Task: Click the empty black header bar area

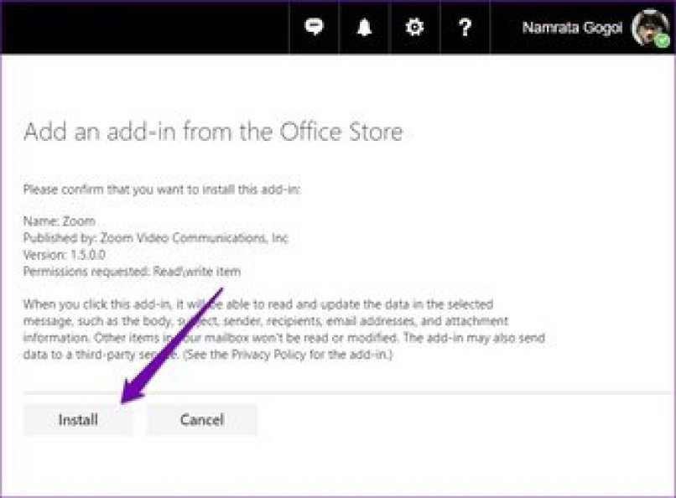Action: [x=143, y=28]
